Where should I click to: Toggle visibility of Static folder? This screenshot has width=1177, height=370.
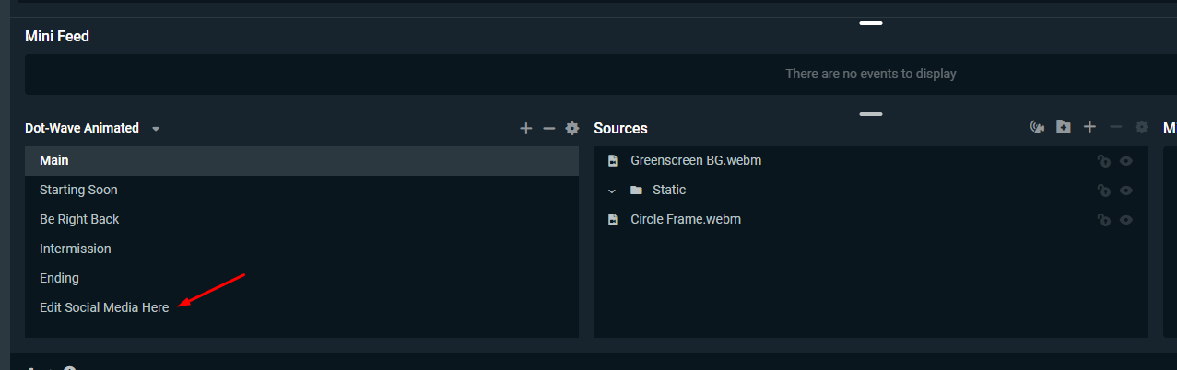[1126, 191]
